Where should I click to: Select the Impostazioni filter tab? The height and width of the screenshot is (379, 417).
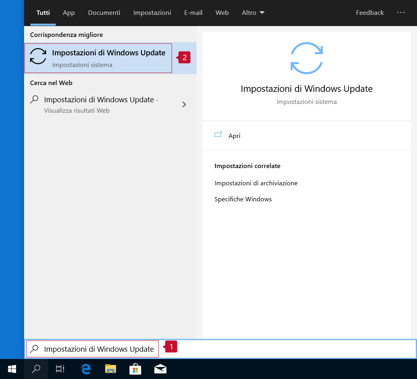152,13
